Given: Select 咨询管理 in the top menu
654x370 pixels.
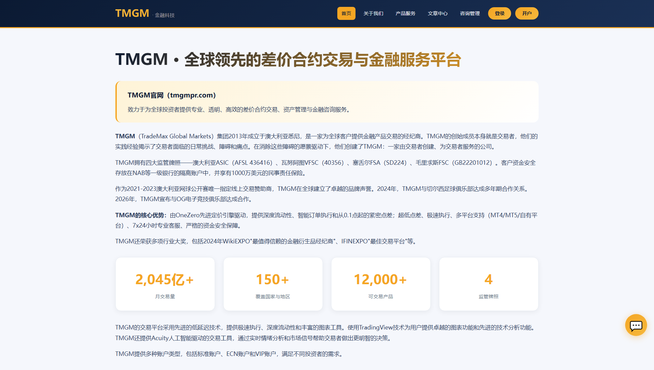Looking at the screenshot, I should point(470,13).
